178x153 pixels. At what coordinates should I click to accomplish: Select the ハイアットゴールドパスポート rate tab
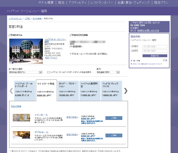[x=25, y=91]
